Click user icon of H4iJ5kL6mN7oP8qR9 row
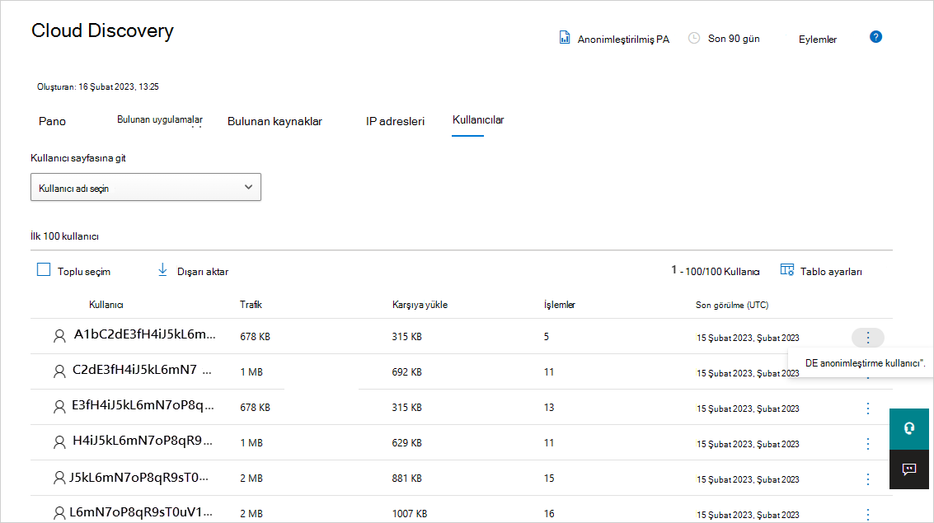Image resolution: width=934 pixels, height=523 pixels. tap(59, 442)
